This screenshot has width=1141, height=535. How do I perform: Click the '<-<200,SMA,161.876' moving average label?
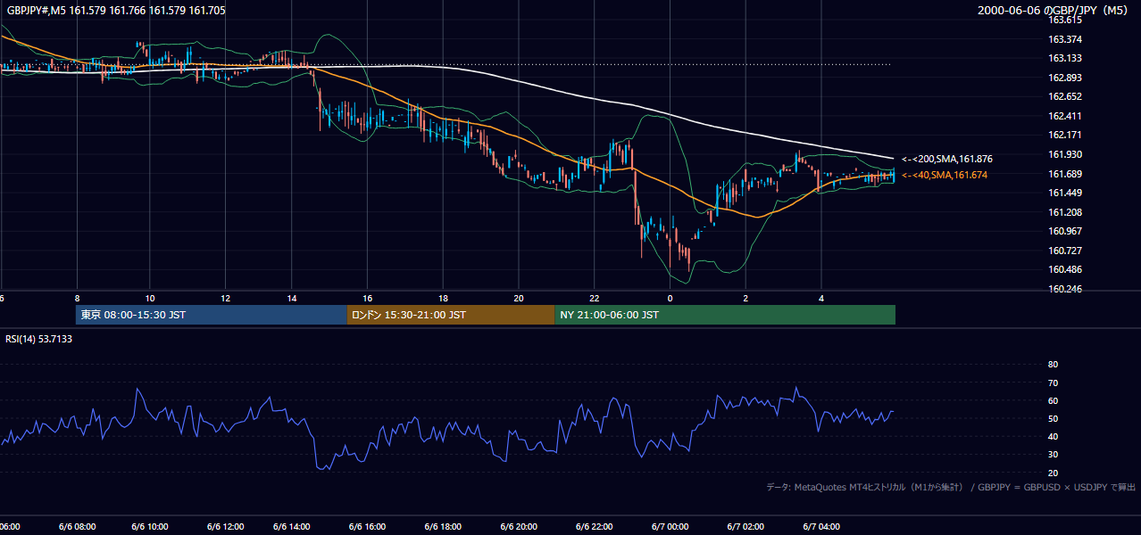pyautogui.click(x=947, y=159)
